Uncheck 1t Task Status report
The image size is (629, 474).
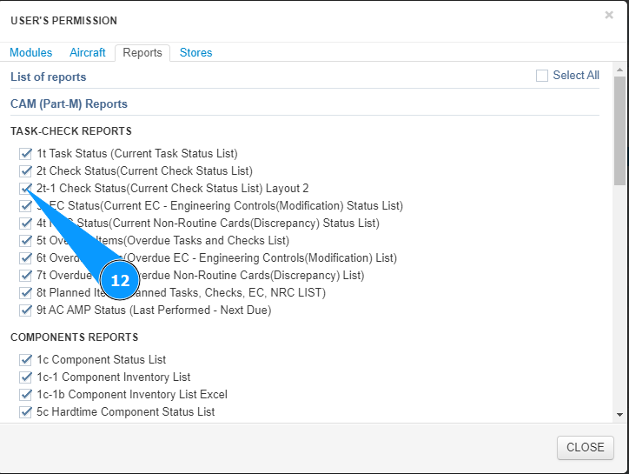pos(26,154)
